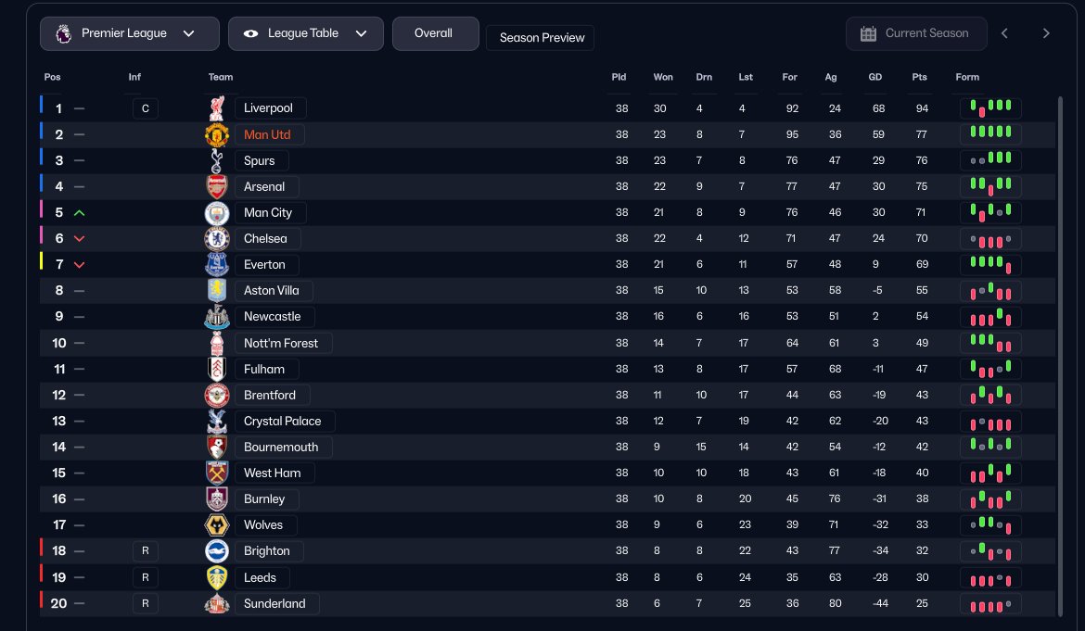1085x631 pixels.
Task: Go to the previous season arrow
Action: point(1004,33)
